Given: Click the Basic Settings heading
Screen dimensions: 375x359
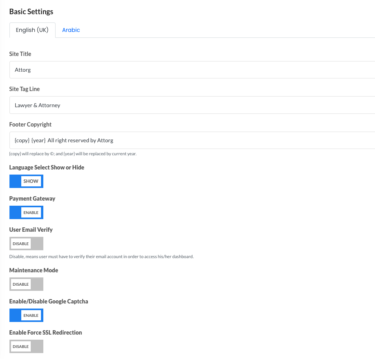Looking at the screenshot, I should tap(32, 11).
